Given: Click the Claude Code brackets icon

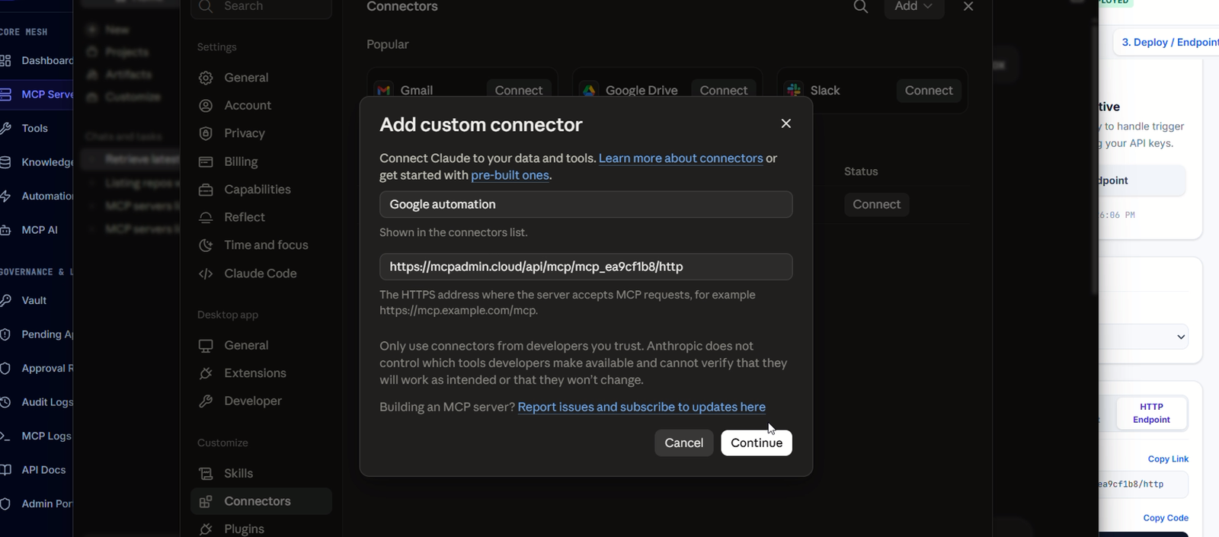Looking at the screenshot, I should pos(206,273).
